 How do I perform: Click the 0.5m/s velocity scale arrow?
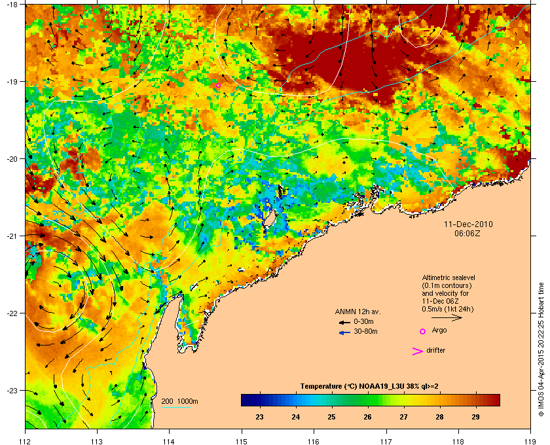tap(447, 317)
